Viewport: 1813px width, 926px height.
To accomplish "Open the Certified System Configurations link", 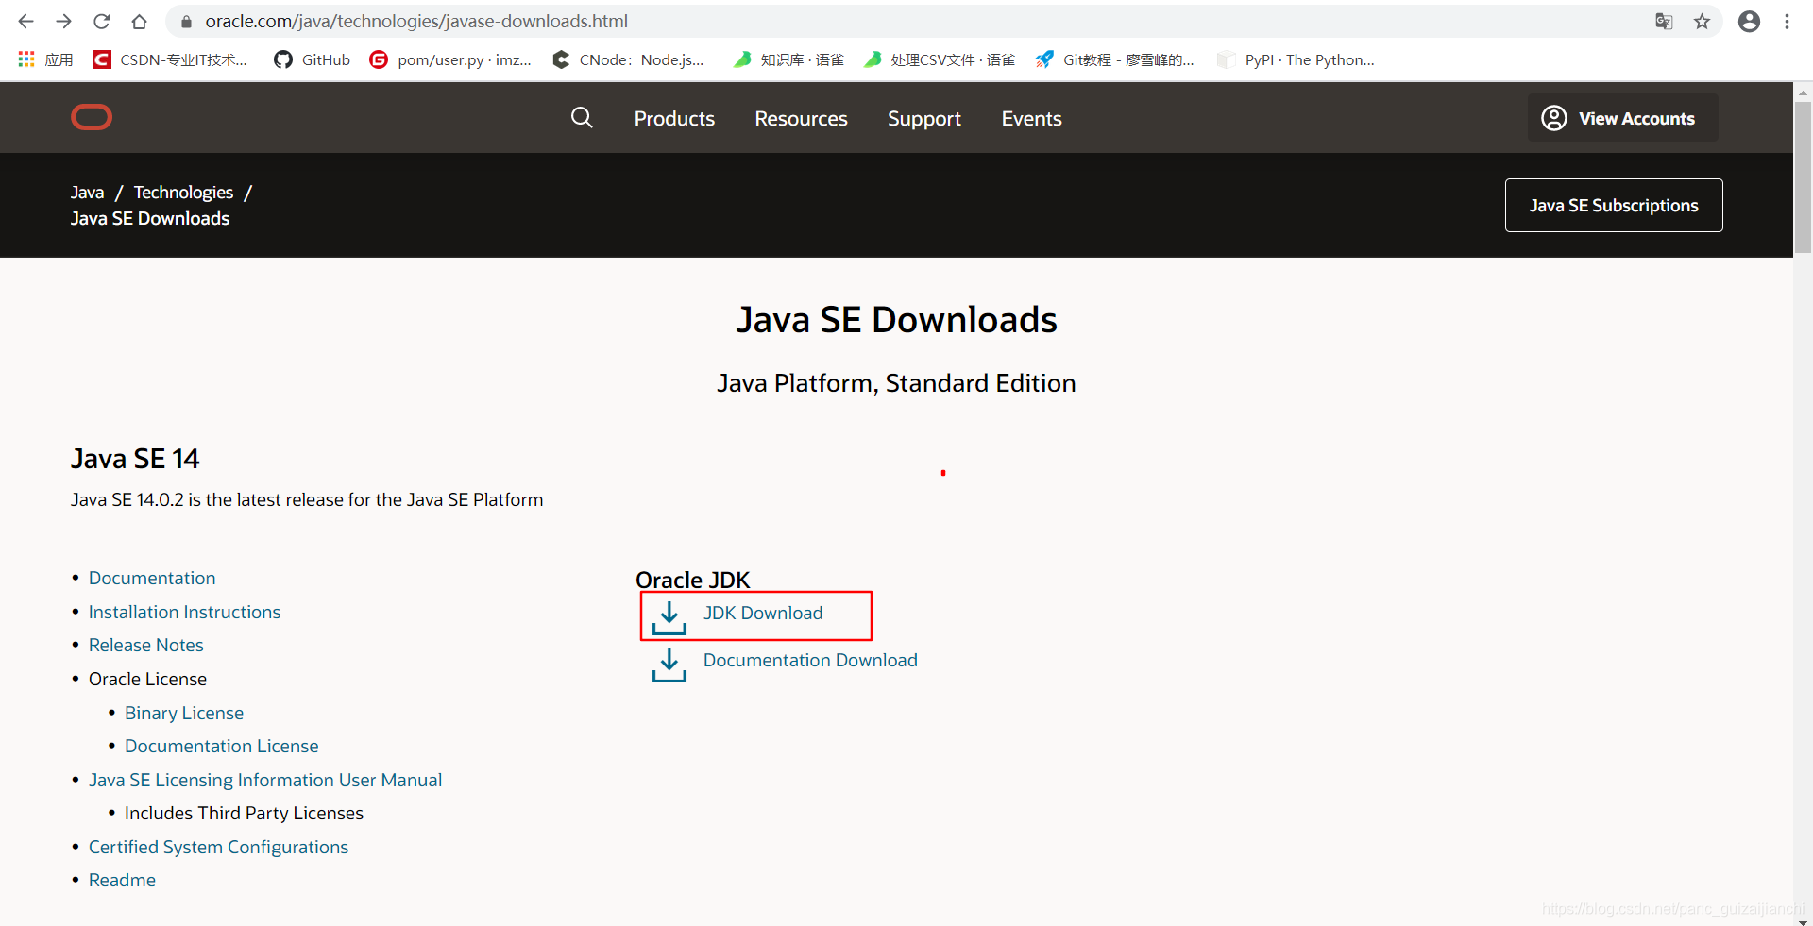I will pos(218,847).
